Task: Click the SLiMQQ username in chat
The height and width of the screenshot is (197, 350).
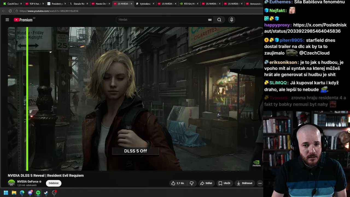Action: 278,83
